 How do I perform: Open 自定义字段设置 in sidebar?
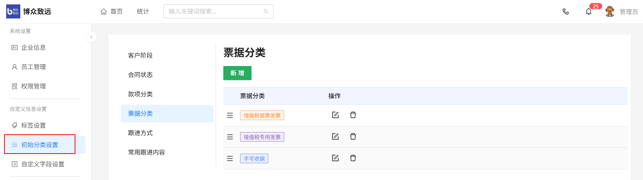[x=42, y=164]
